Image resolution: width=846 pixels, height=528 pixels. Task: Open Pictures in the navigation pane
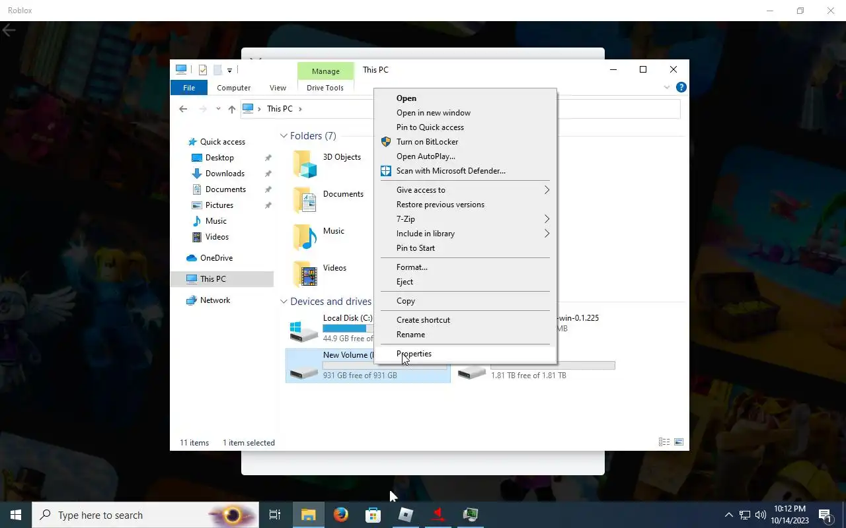point(219,205)
